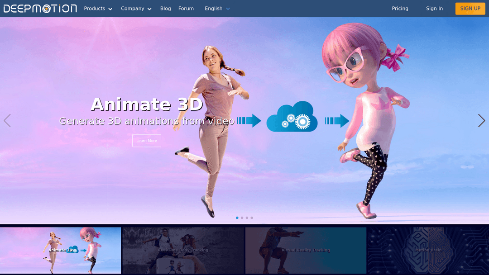Screen dimensions: 489x275
Task: Click the cloud processing icon in the banner
Action: 292,119
